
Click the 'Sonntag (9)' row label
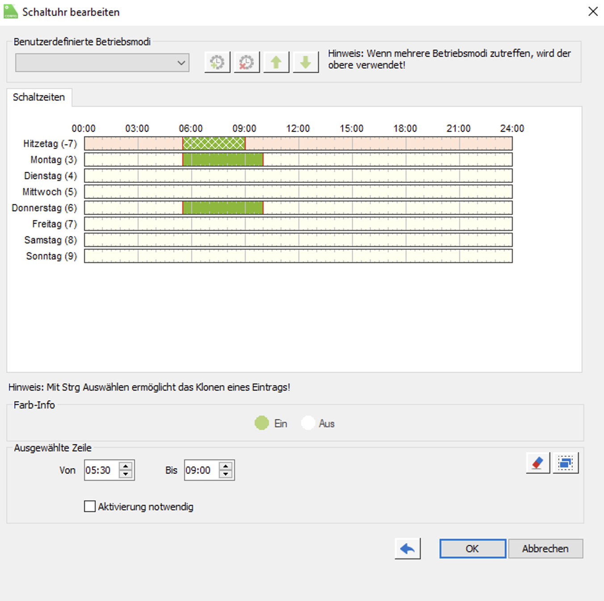(51, 256)
